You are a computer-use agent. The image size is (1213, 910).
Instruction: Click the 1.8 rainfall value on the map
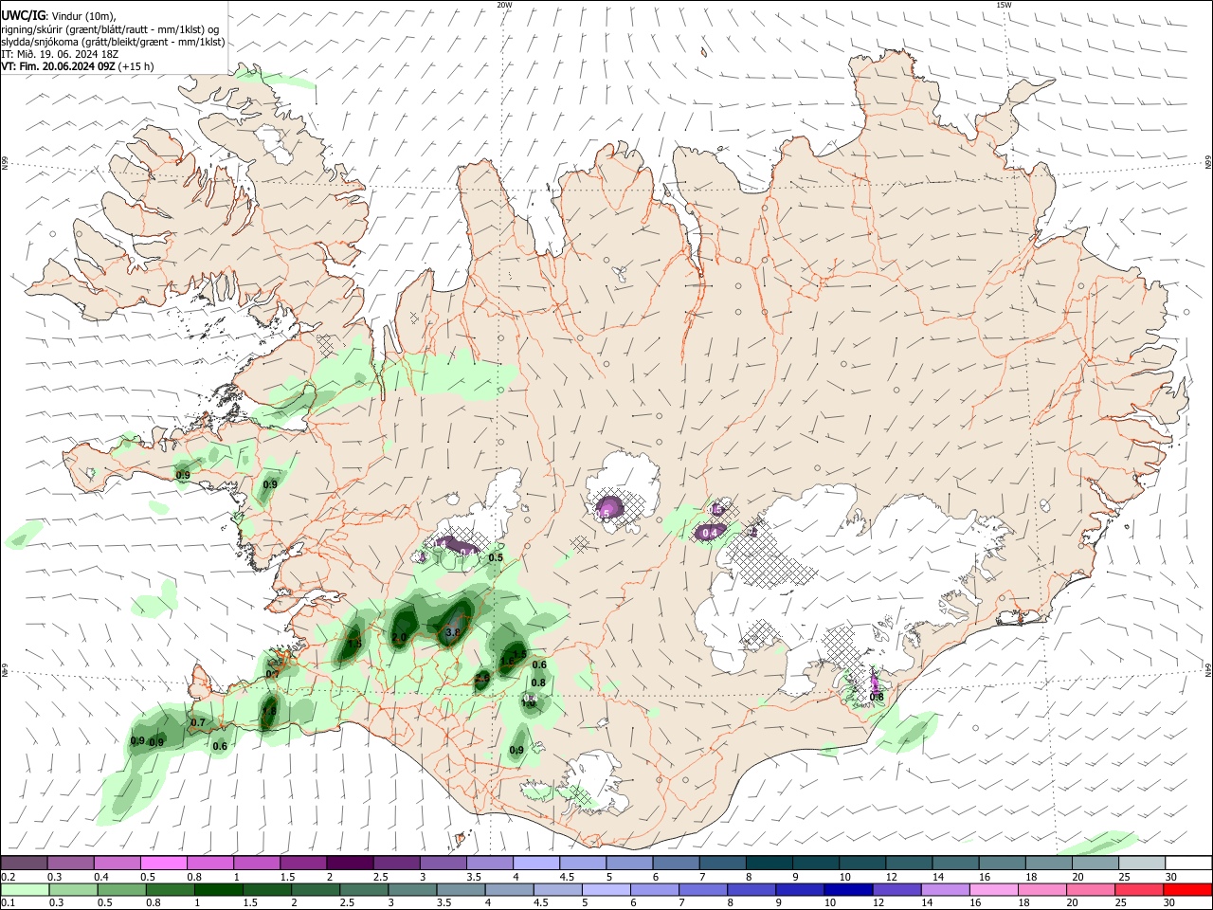pos(269,711)
